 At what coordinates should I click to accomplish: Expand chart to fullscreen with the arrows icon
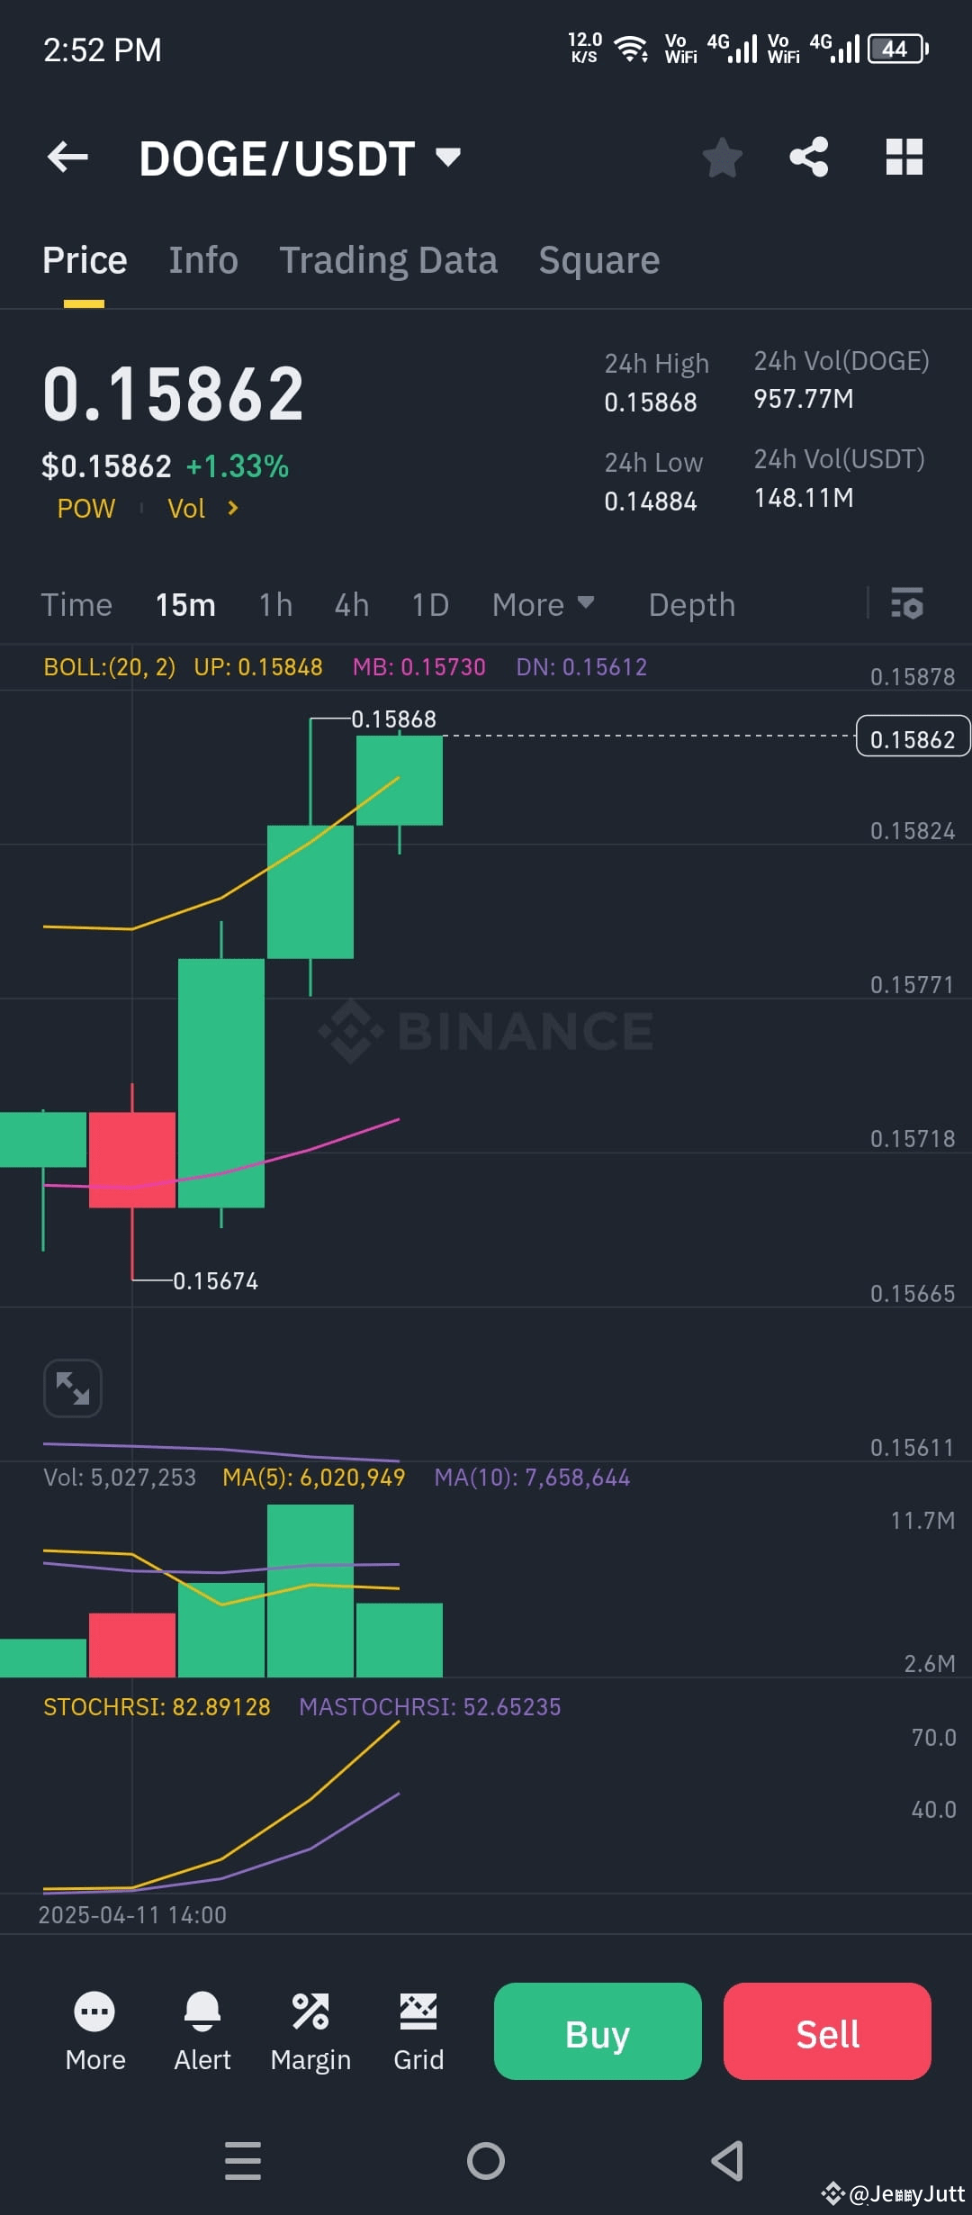(72, 1387)
